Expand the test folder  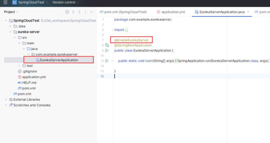click(19, 66)
